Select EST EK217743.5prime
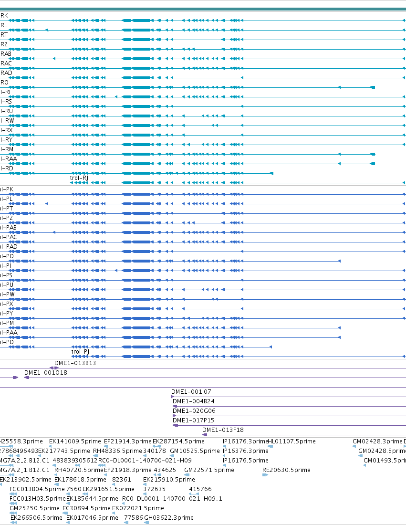The height and width of the screenshot is (525, 406). (x=64, y=451)
